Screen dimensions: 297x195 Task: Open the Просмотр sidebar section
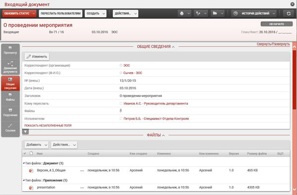click(x=10, y=51)
